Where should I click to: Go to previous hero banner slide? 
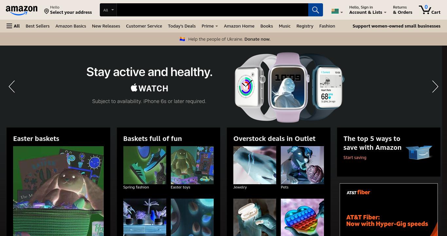(12, 87)
